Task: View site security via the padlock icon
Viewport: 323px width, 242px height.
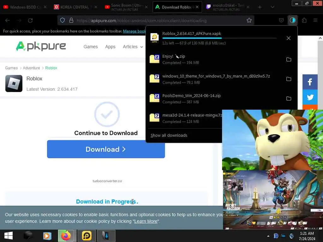Action: point(71,20)
